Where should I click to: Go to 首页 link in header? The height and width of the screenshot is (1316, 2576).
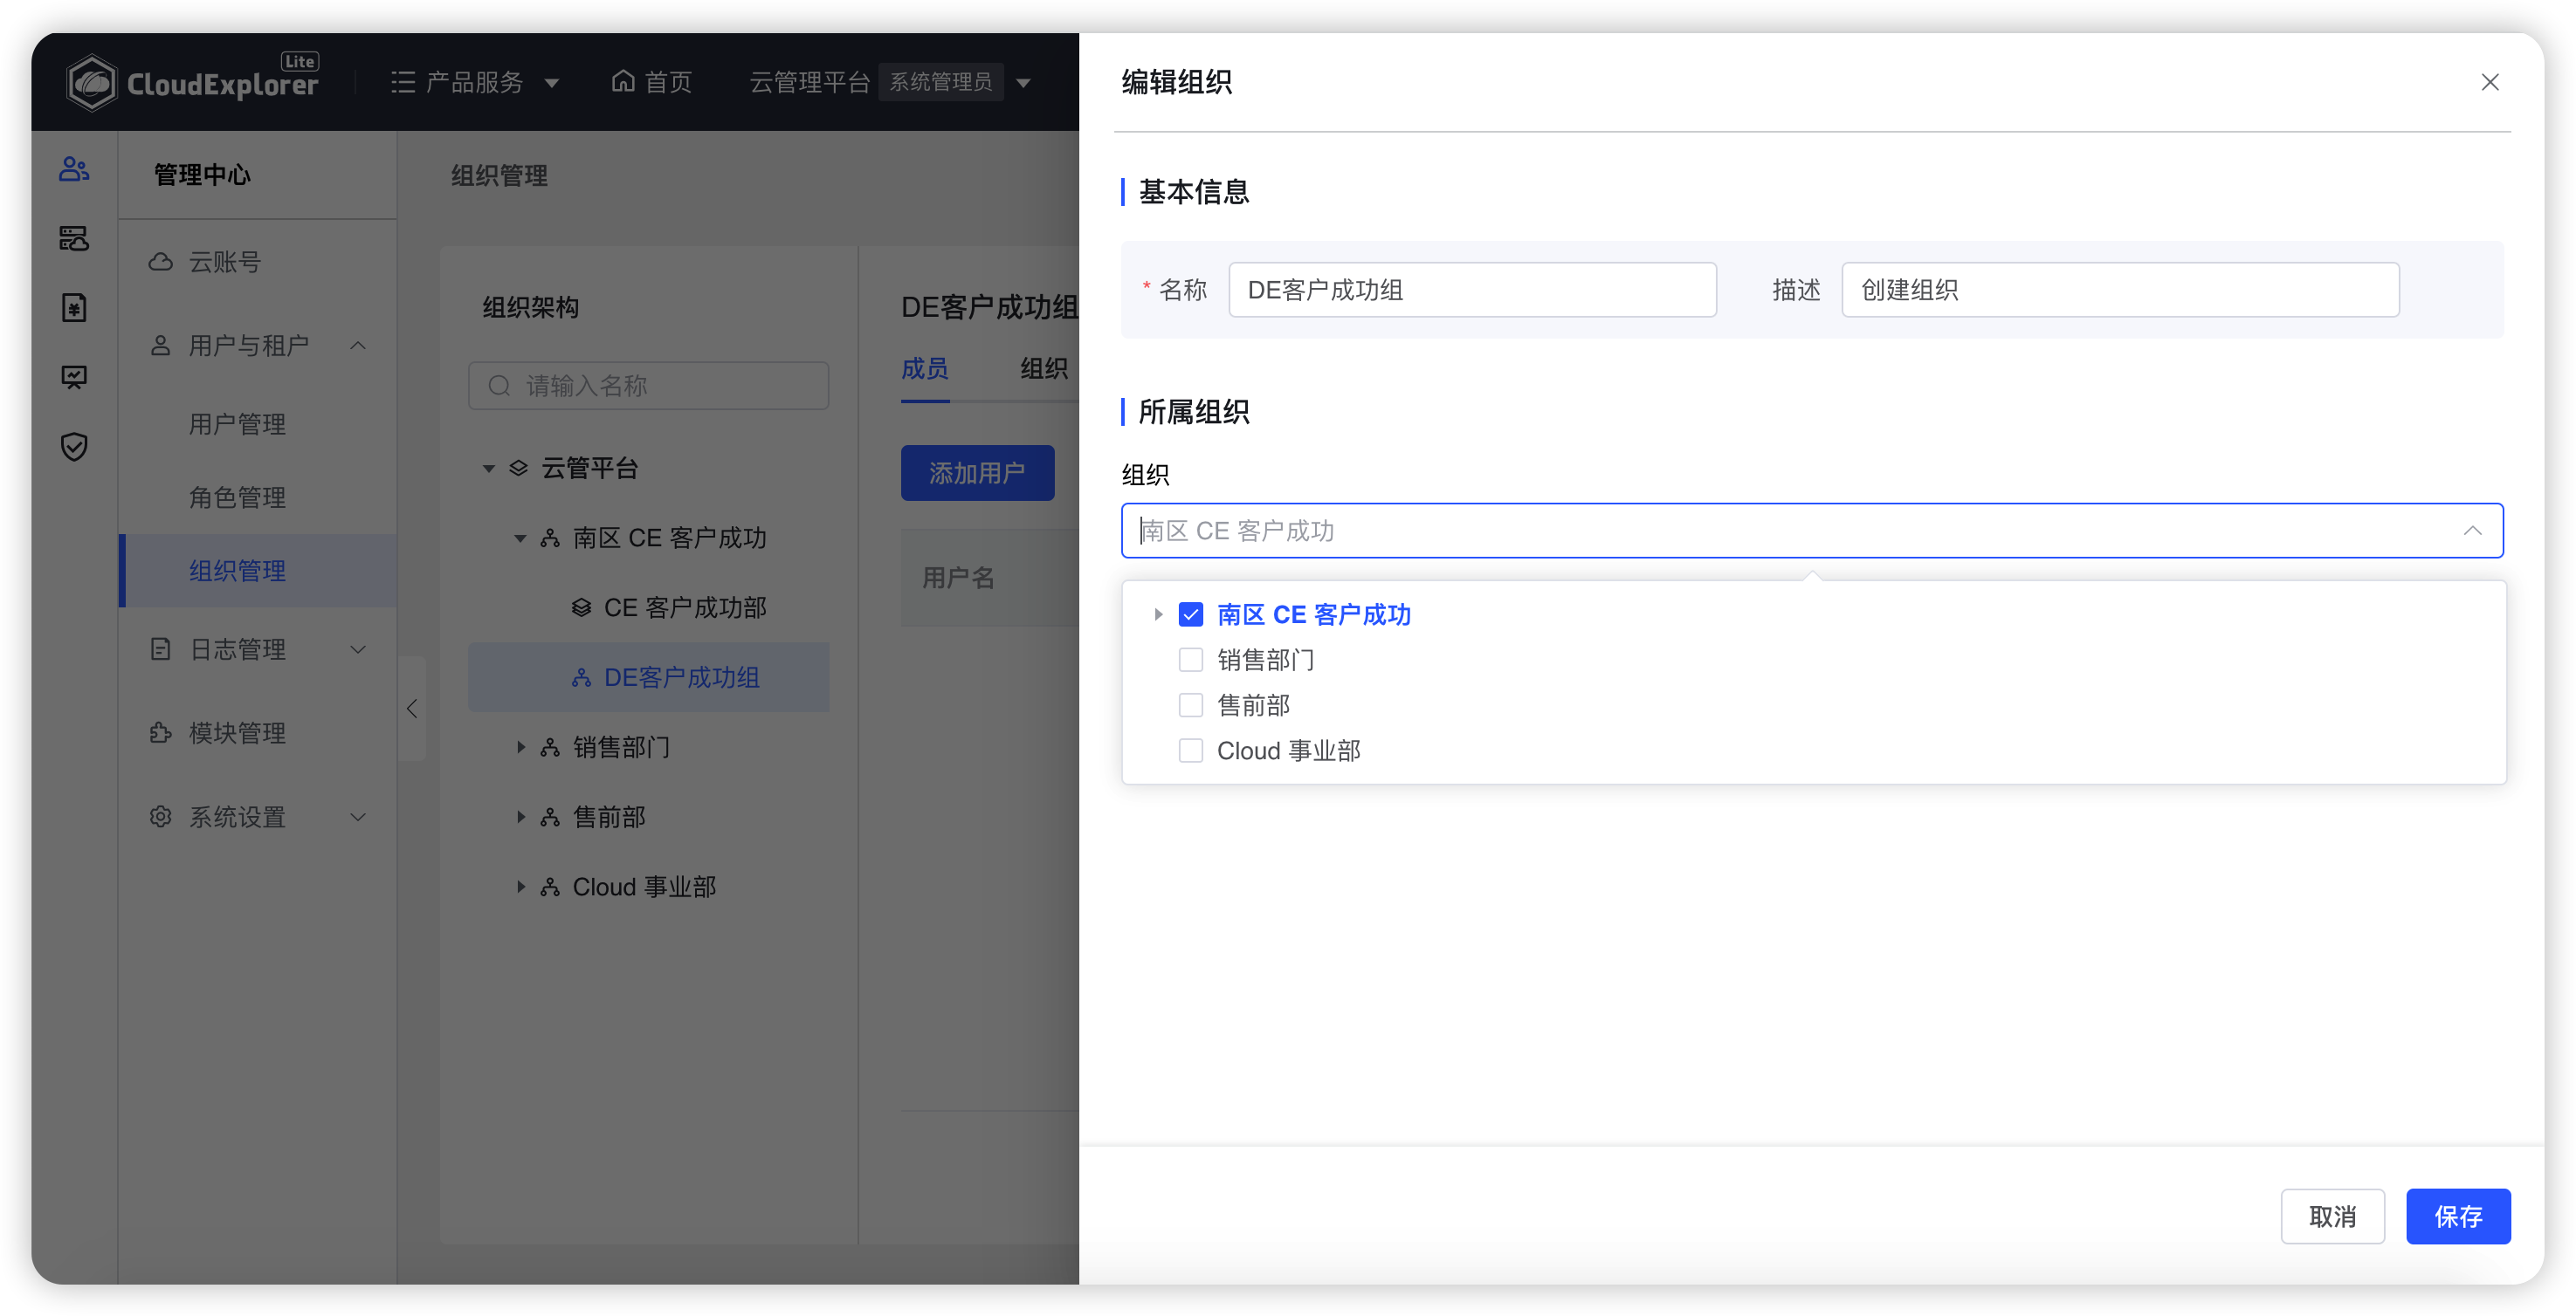tap(652, 82)
